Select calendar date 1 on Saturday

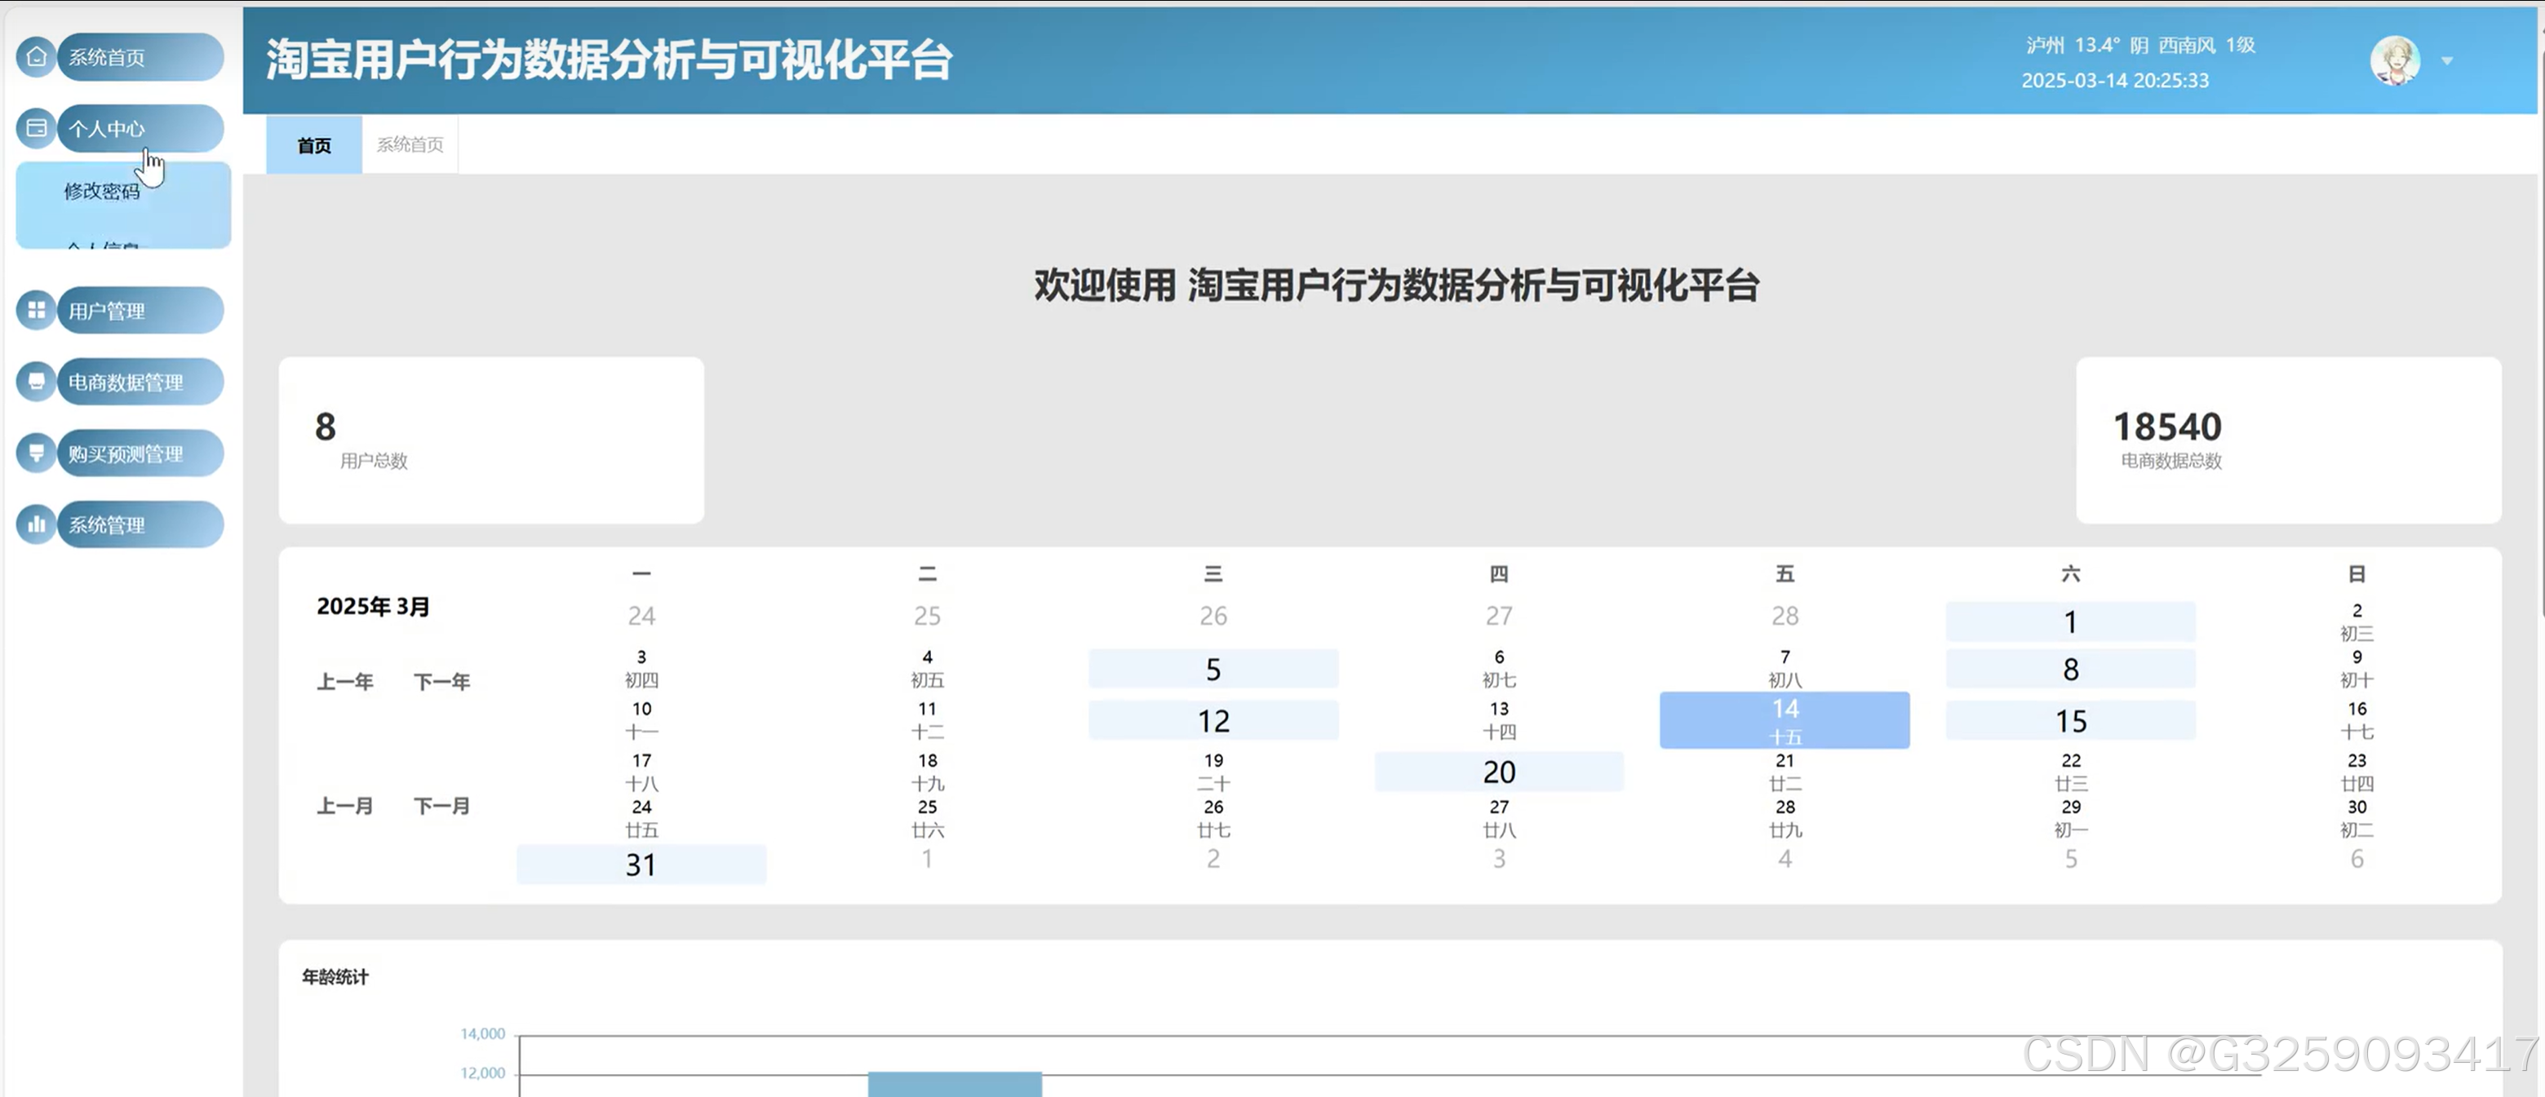[2071, 621]
